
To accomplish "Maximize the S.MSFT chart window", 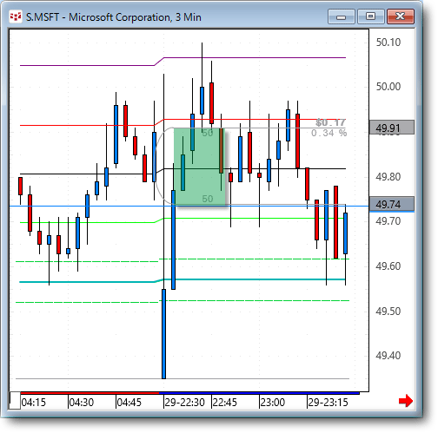I will (x=371, y=16).
